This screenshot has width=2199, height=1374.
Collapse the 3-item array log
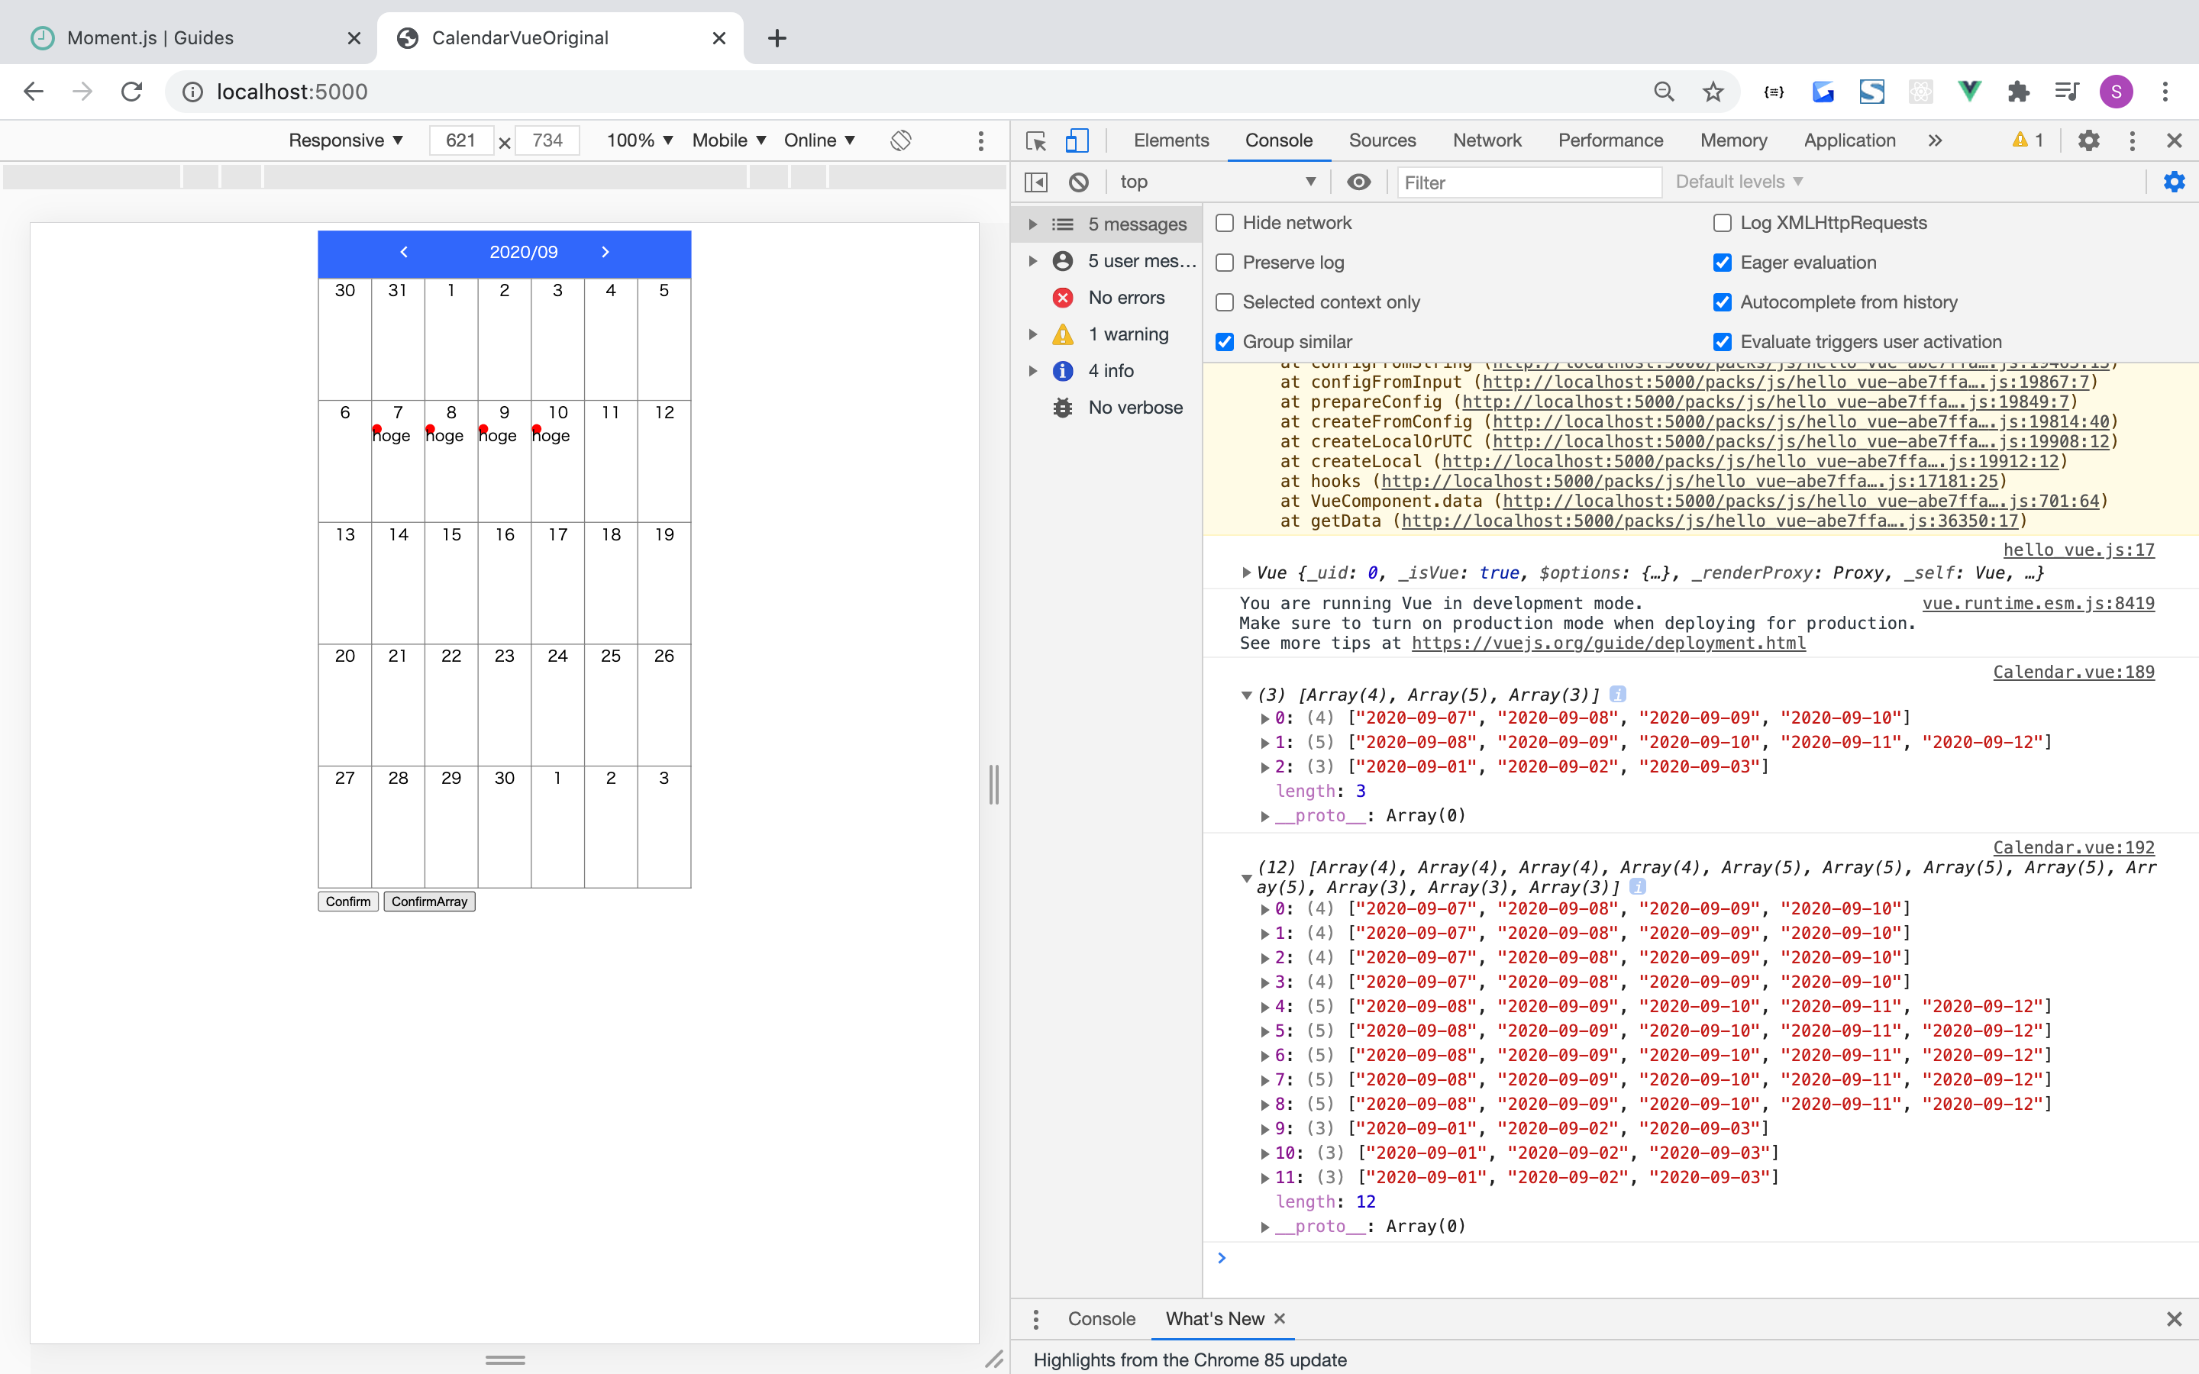[x=1246, y=695]
